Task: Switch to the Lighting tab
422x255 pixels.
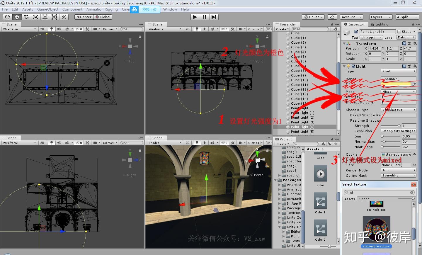Action: coord(380,24)
